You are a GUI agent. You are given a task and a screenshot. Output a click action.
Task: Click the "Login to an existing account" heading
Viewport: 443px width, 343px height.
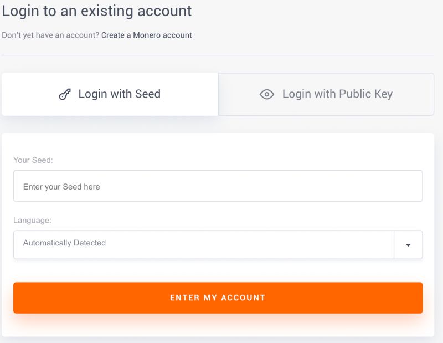(x=97, y=10)
